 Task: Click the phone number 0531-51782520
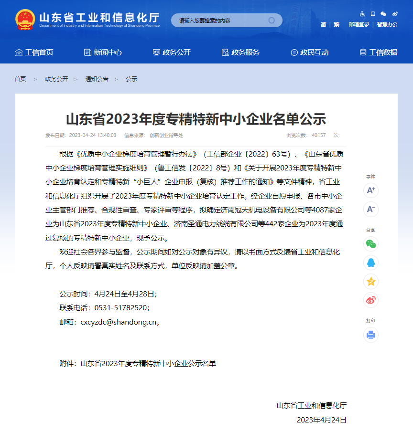pos(120,308)
